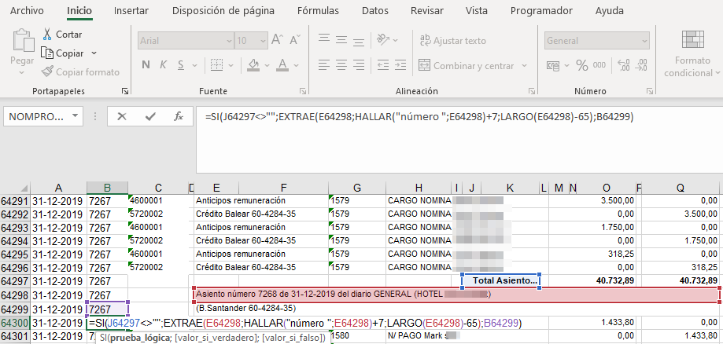Open fill color dropdown arrow

pos(267,65)
